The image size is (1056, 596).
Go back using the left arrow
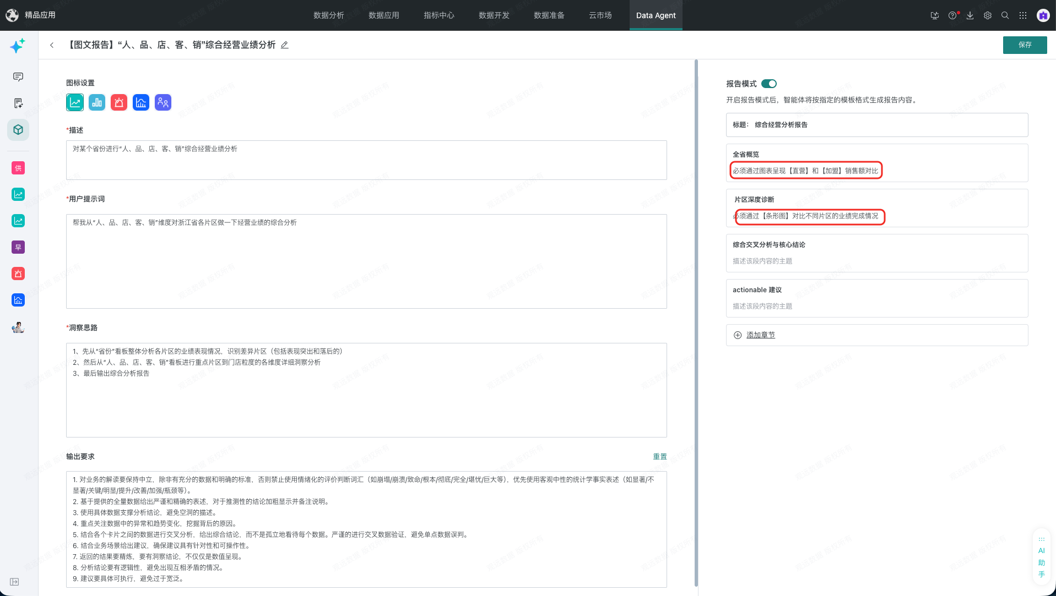[x=52, y=45]
